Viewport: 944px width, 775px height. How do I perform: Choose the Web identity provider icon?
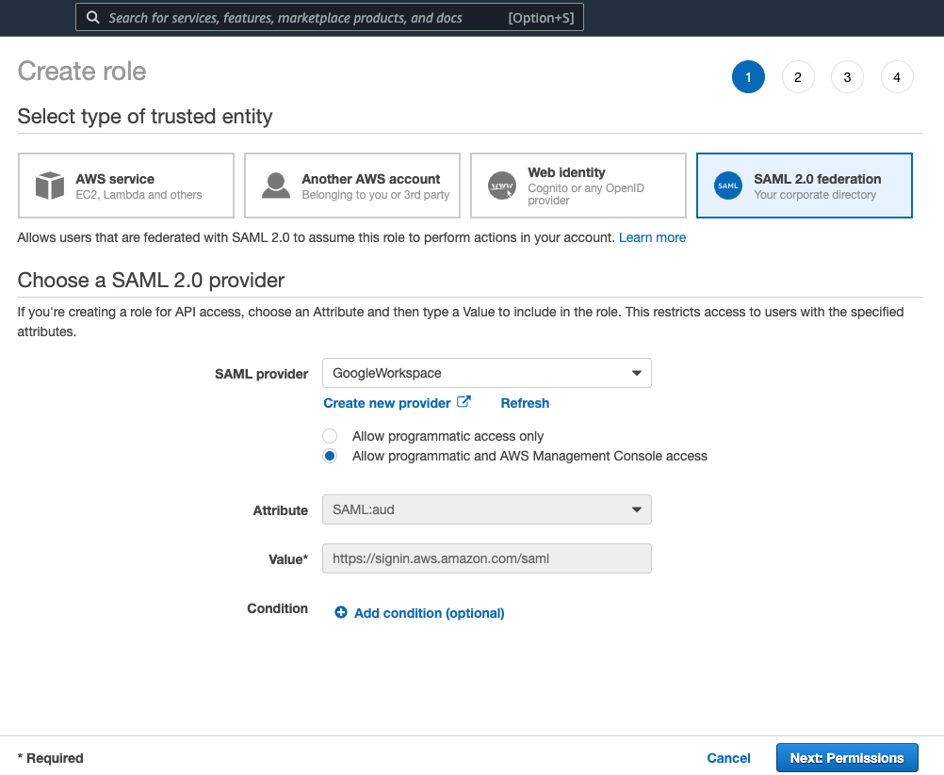coord(501,186)
